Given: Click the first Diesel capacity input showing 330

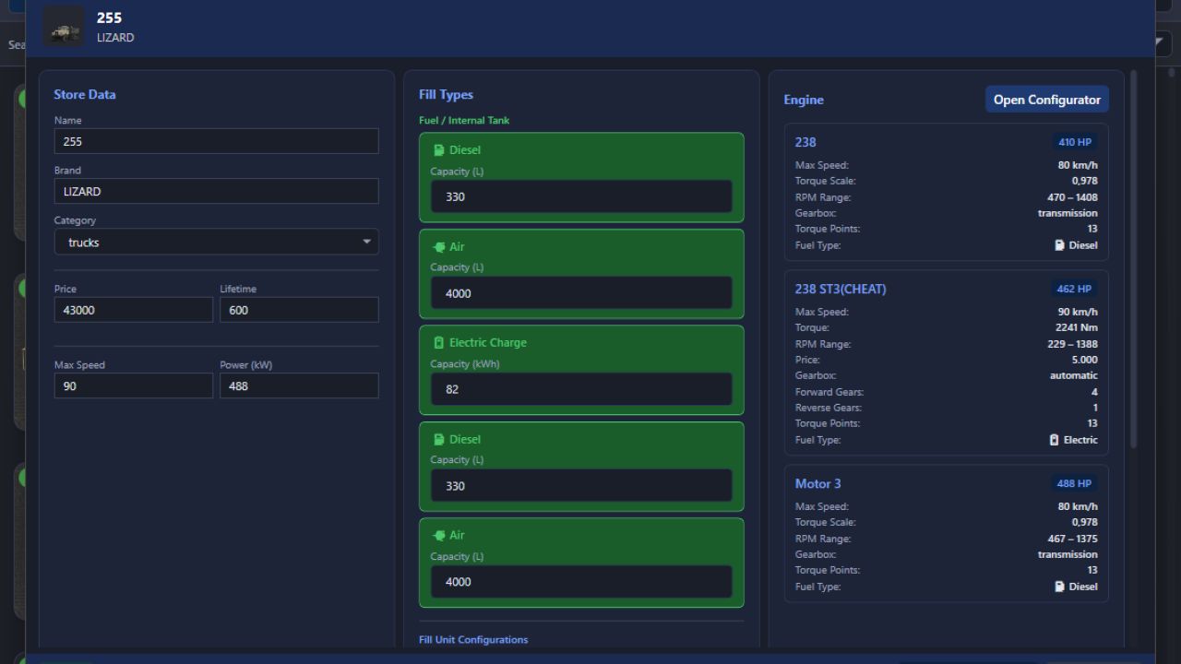Looking at the screenshot, I should pos(580,196).
